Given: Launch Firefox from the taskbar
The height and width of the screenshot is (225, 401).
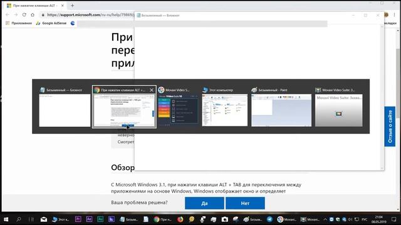Looking at the screenshot, I should [180, 219].
